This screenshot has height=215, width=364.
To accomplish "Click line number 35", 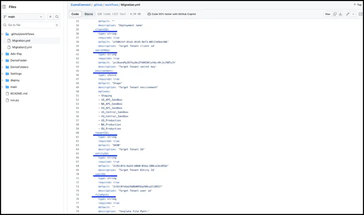I will [x=77, y=30].
